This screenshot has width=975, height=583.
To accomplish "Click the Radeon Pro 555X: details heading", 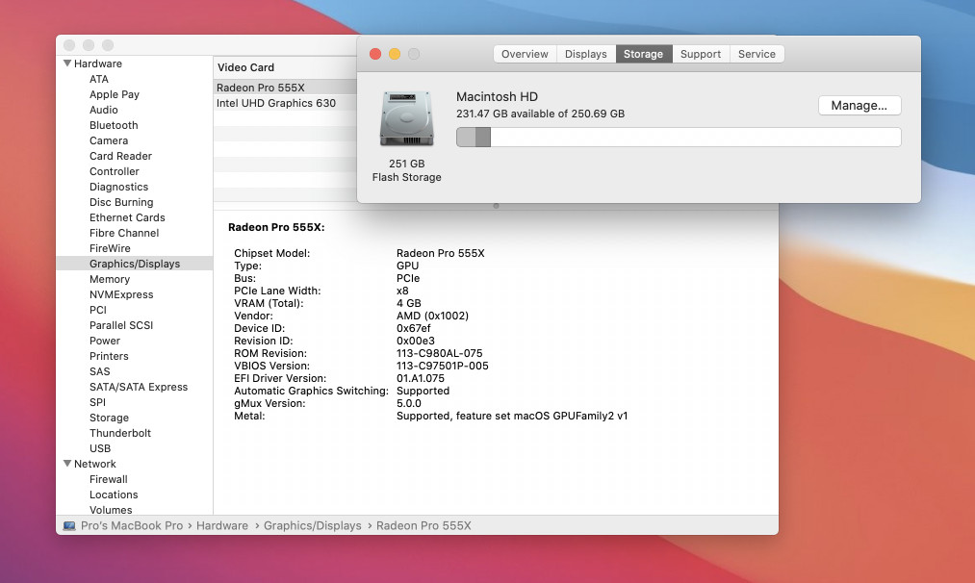I will pos(276,227).
